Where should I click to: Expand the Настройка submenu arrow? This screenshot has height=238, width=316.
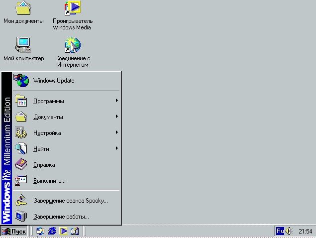point(116,132)
